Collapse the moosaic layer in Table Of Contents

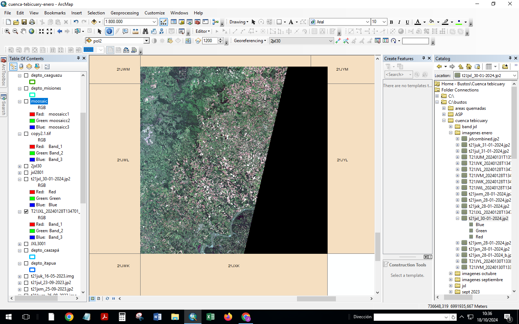coord(20,102)
